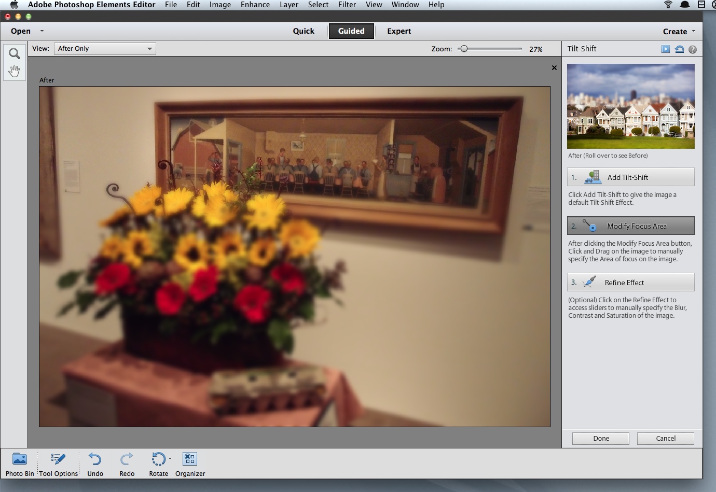The image size is (716, 492).
Task: Rotate the photo with Rotate icon
Action: [x=158, y=459]
